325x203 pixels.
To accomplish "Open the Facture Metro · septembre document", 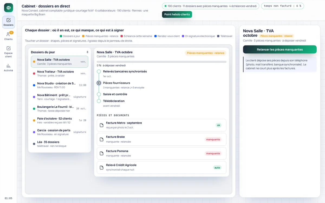I will point(161,125).
